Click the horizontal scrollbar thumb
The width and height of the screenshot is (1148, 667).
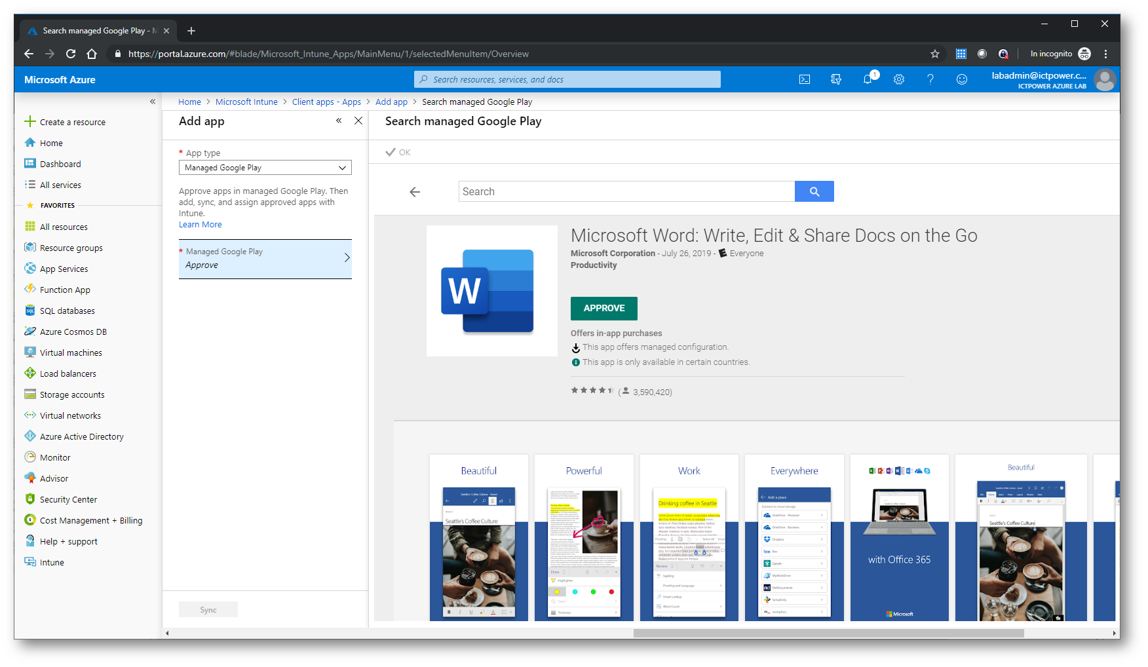(829, 633)
